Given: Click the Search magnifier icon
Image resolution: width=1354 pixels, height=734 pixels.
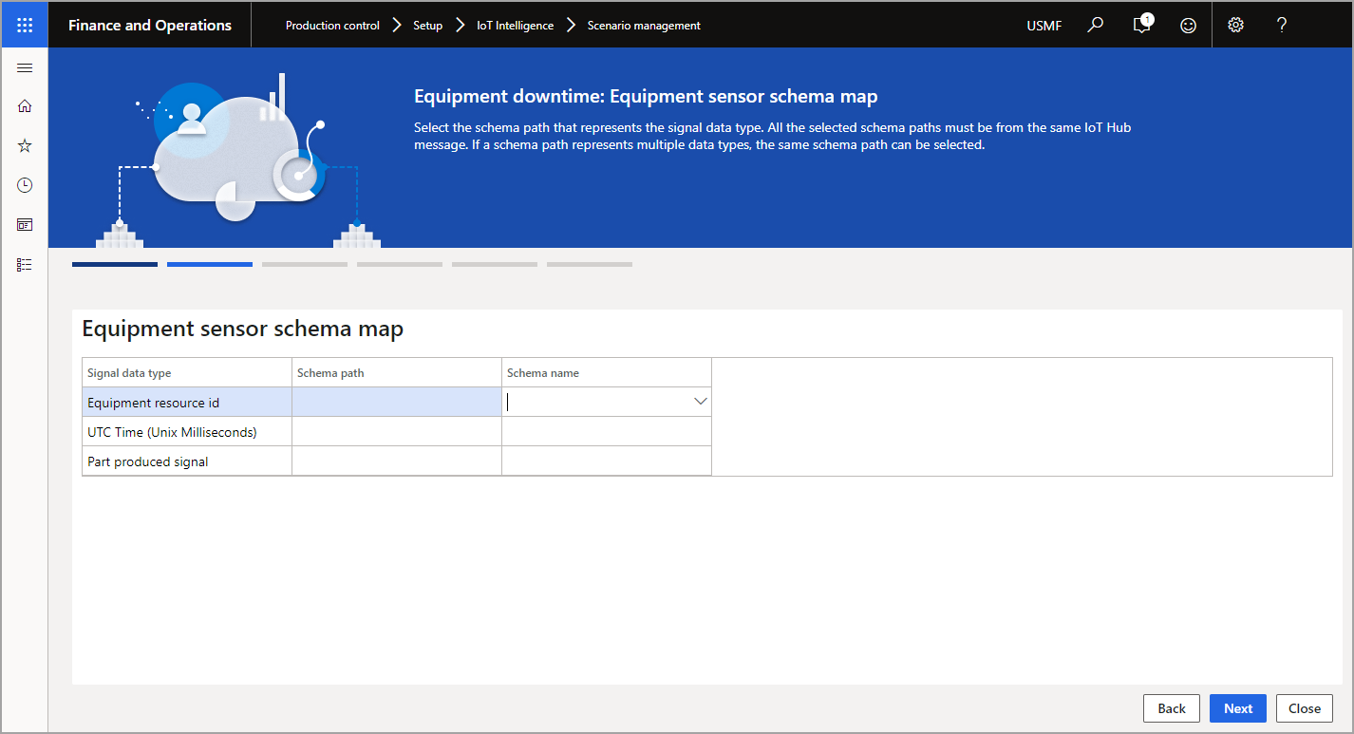Looking at the screenshot, I should point(1096,26).
